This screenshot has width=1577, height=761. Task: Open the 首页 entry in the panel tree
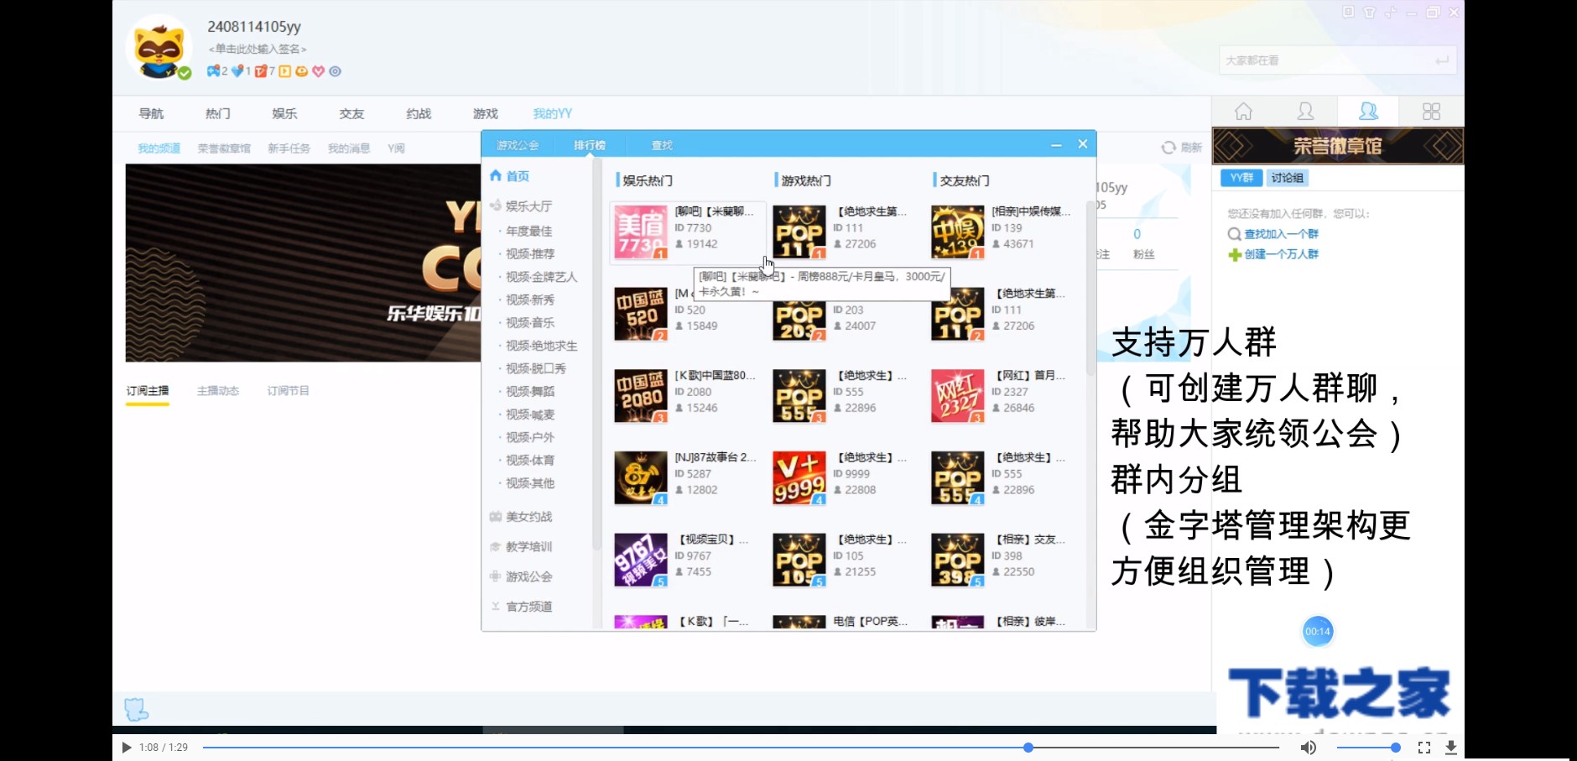(x=516, y=175)
